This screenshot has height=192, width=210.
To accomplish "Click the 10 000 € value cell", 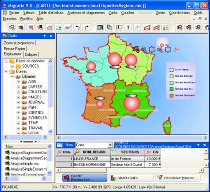I will [x=153, y=159].
